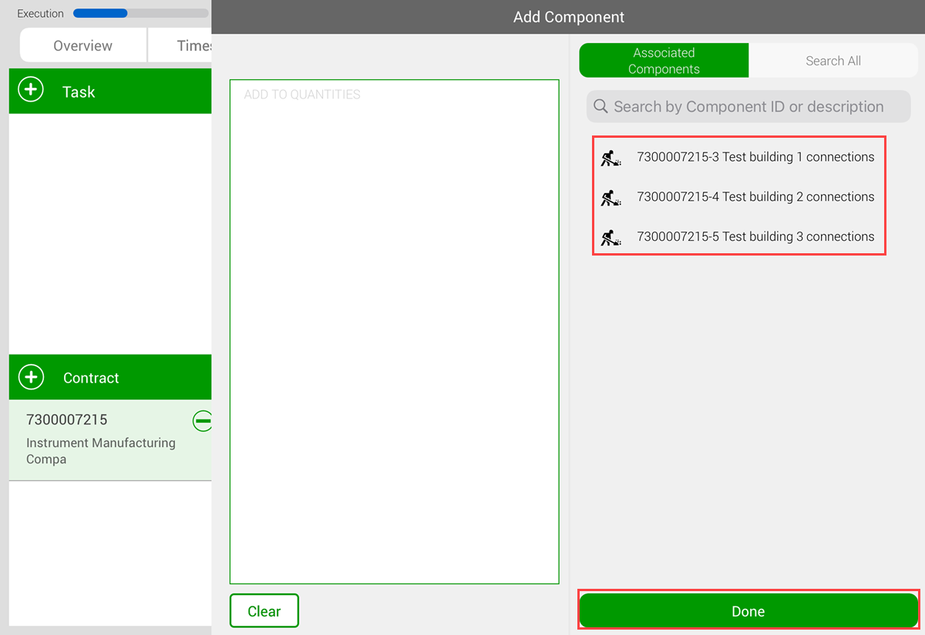Open the partially hidden Times tab
Screen dimensions: 925x635
coord(180,45)
